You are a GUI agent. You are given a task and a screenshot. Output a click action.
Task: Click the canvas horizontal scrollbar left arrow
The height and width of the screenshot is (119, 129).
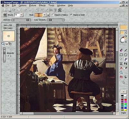point(21,113)
